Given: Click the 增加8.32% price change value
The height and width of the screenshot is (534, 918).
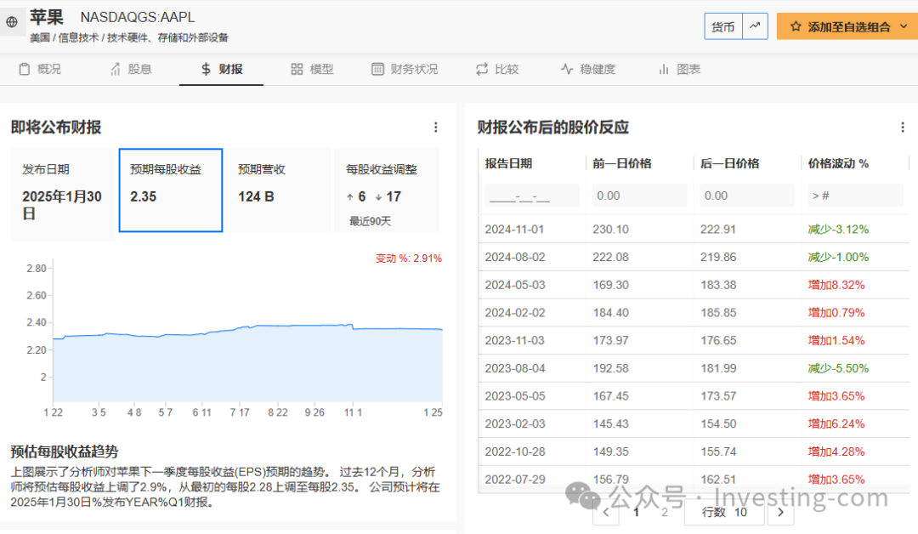Looking at the screenshot, I should coord(836,285).
